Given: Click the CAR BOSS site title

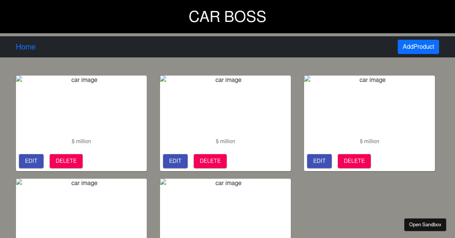Looking at the screenshot, I should pos(227,17).
